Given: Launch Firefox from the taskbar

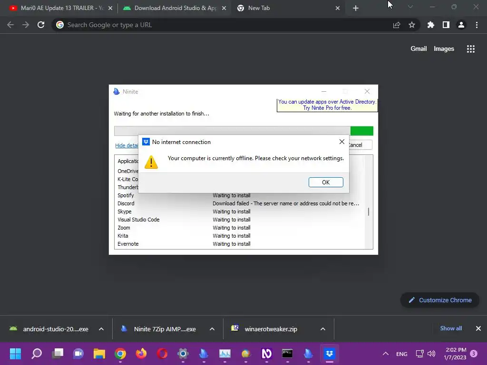Looking at the screenshot, I should 141,354.
